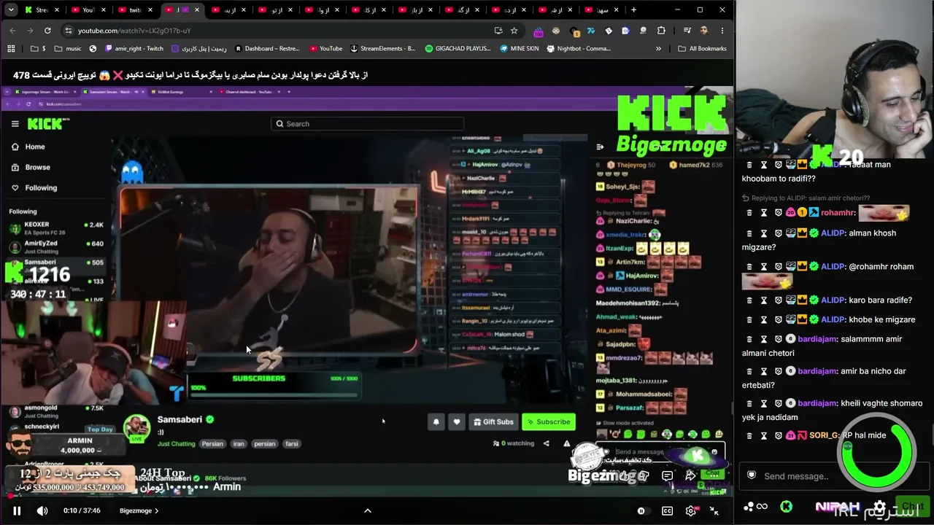Open the Chrome tab search dropdown
The width and height of the screenshot is (934, 525).
click(x=9, y=10)
